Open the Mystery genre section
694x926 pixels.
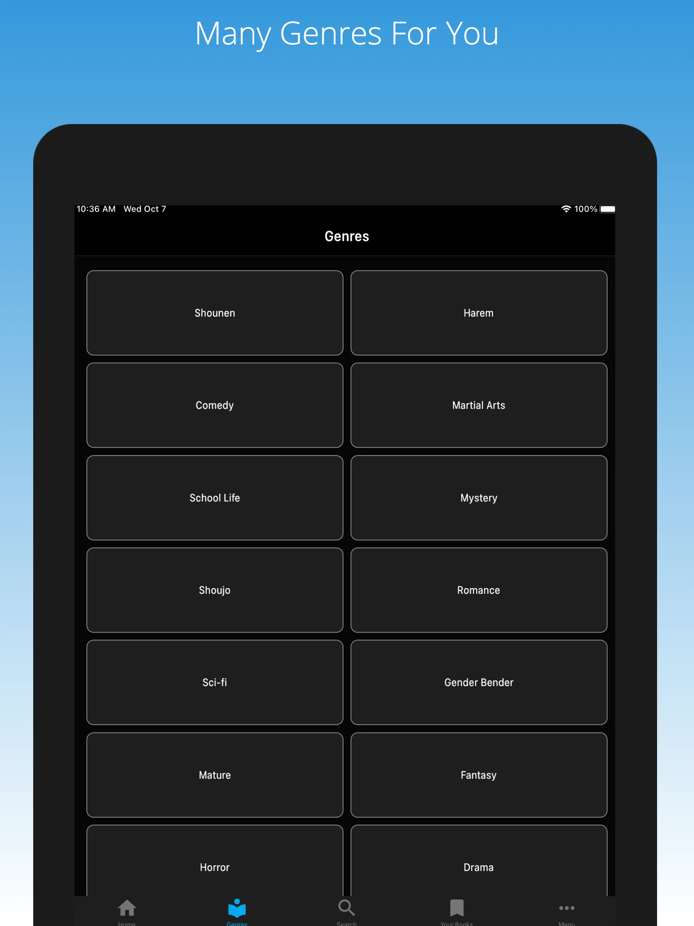(478, 497)
